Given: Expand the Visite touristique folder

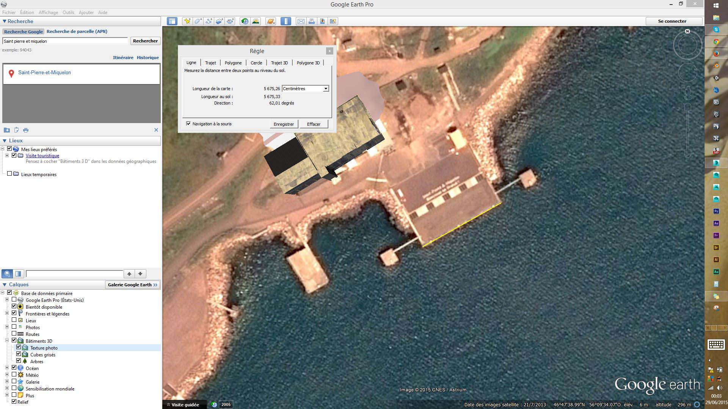Looking at the screenshot, I should pyautogui.click(x=7, y=156).
